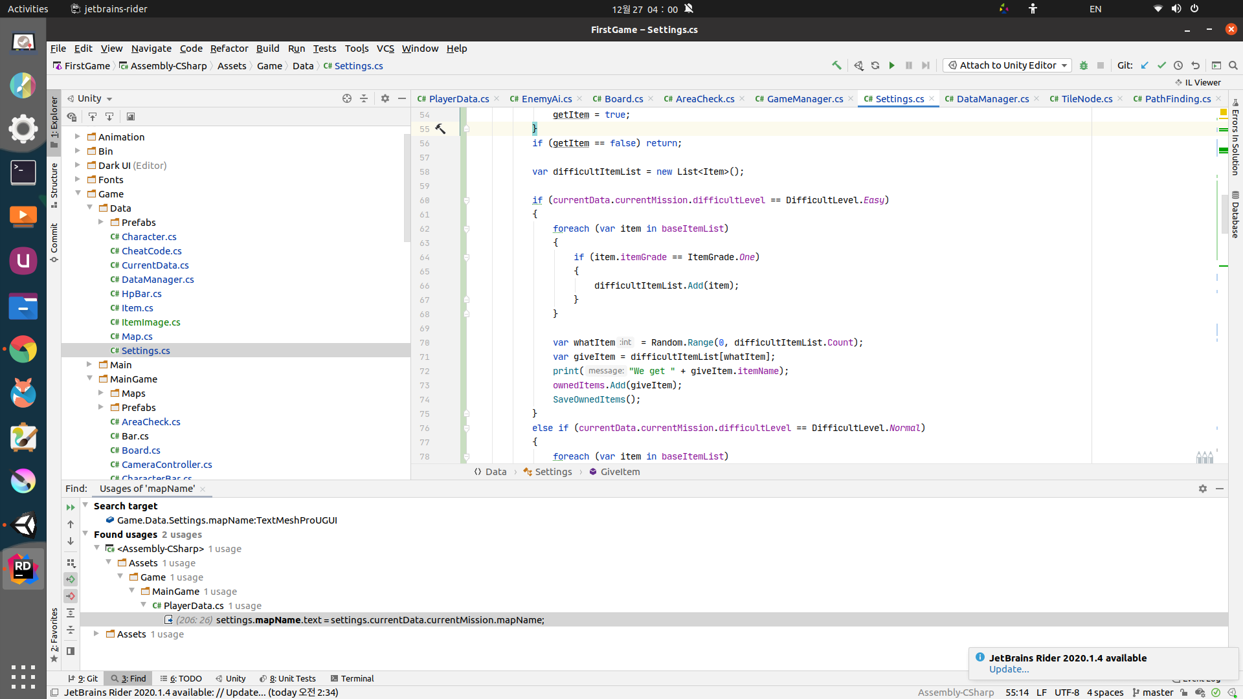Click Expand All icon in Find panel
Image resolution: width=1243 pixels, height=699 pixels.
coord(71,613)
